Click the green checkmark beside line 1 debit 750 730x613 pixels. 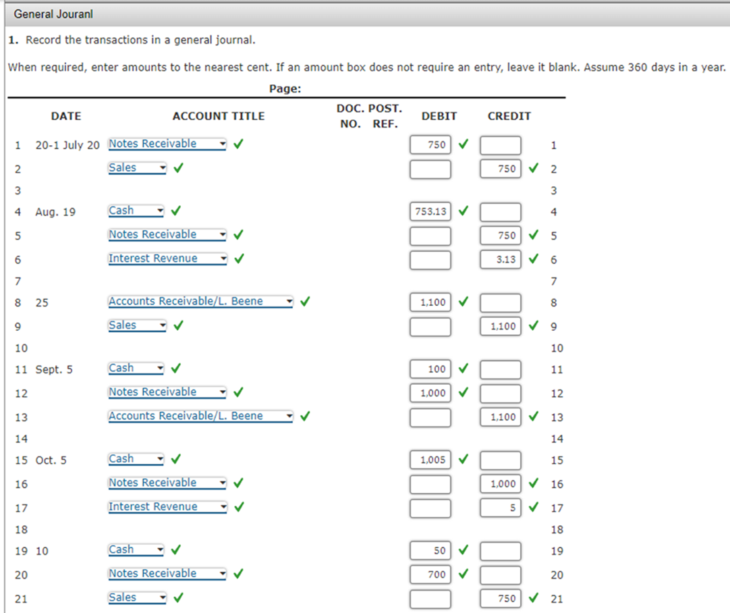tap(464, 144)
